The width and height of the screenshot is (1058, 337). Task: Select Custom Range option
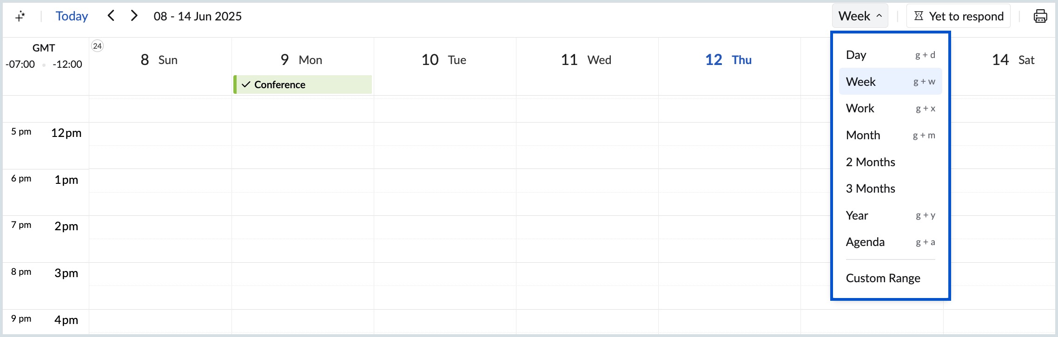(883, 278)
